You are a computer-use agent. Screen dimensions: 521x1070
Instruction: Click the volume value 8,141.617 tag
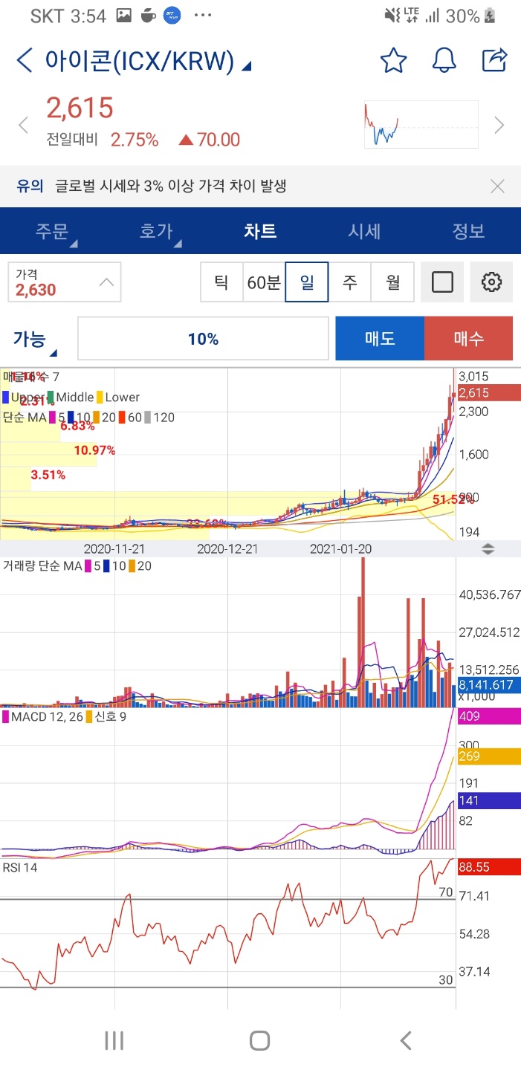coord(488,685)
